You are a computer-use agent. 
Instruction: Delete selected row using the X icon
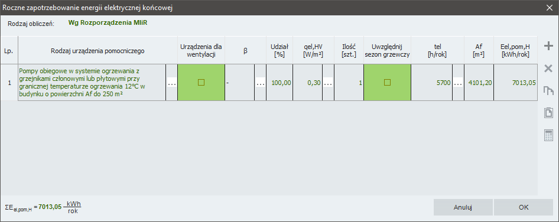click(548, 68)
